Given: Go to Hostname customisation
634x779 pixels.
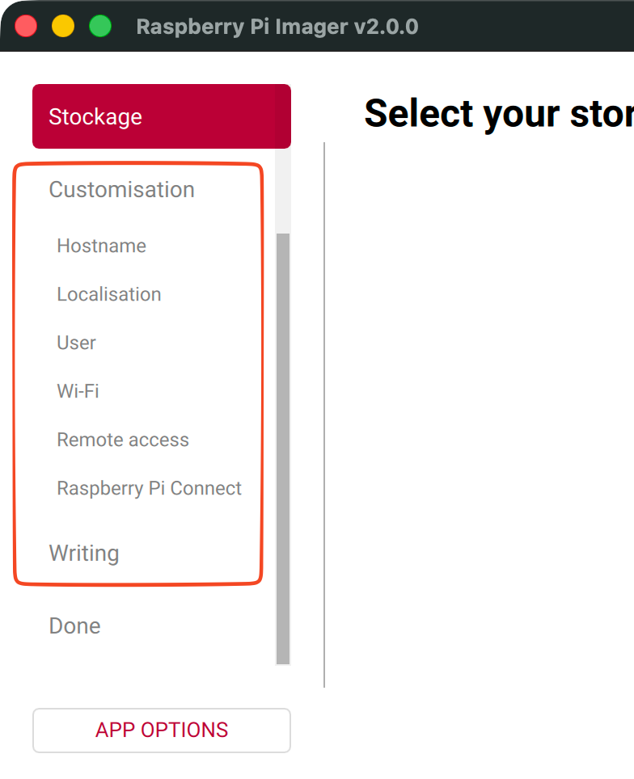Looking at the screenshot, I should (101, 246).
